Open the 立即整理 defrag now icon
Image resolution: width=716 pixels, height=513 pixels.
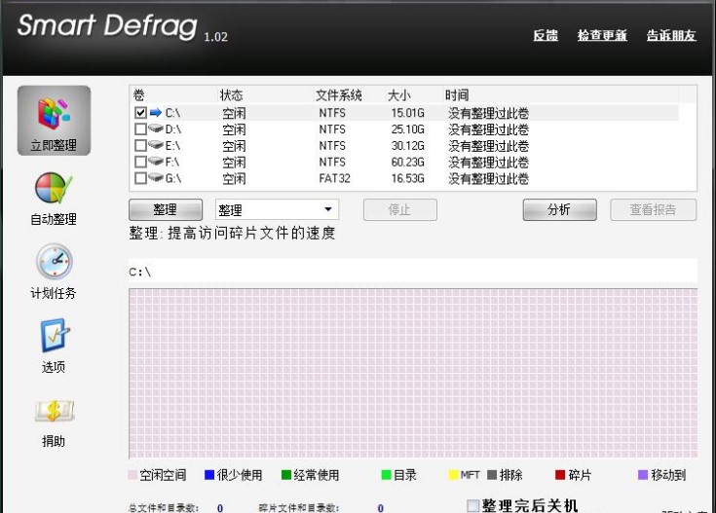pos(54,113)
